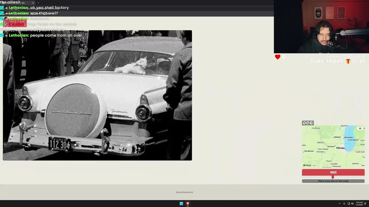Open the taskbar clock showing 6:45 AM

tap(359, 204)
